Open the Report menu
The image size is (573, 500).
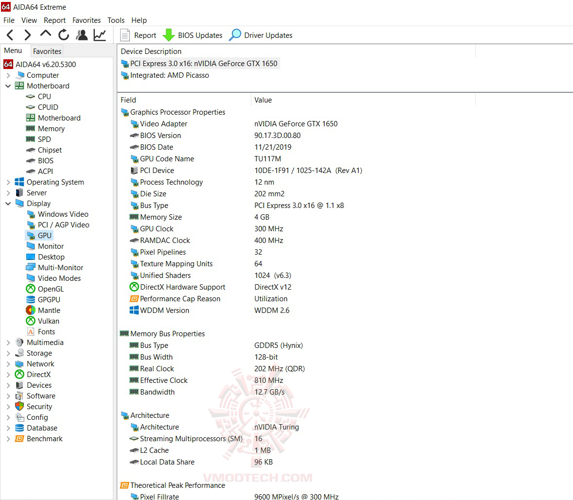click(55, 20)
